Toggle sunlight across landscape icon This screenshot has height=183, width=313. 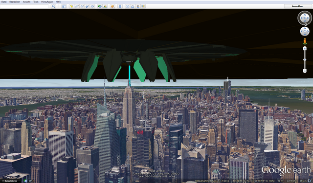point(105,6)
